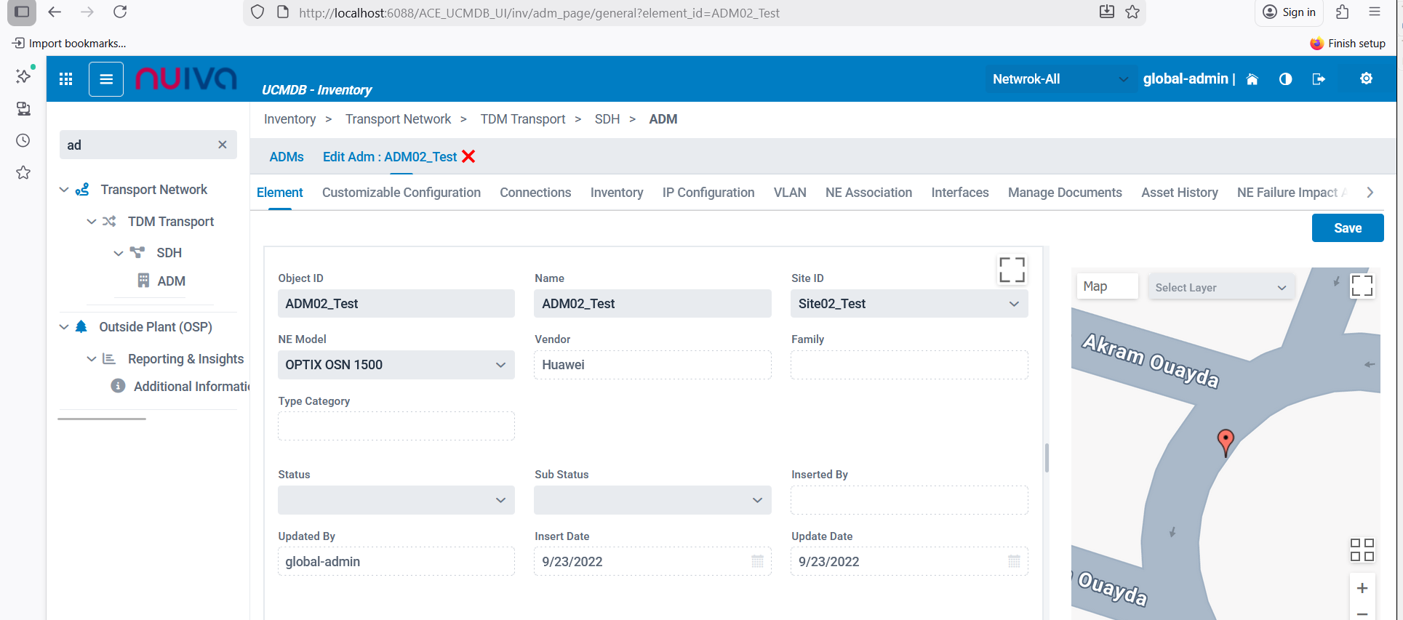
Task: Switch to the Connections tab
Action: [535, 193]
